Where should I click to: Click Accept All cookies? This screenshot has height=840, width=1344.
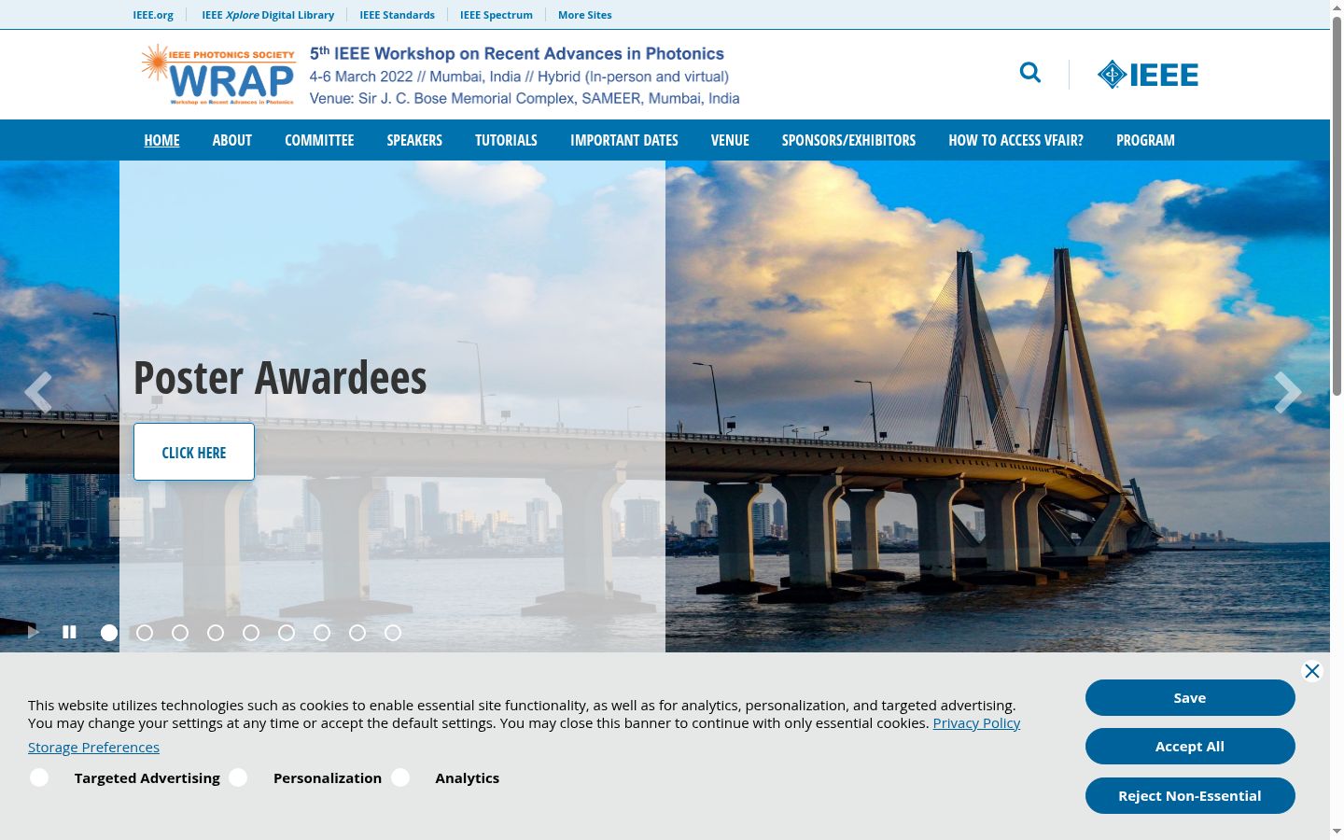1190,746
